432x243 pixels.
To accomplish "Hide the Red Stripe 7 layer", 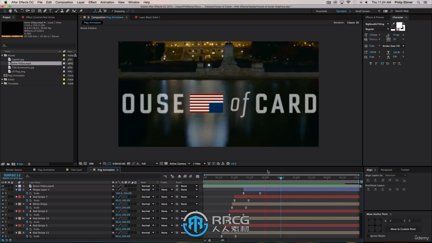I will pos(3,197).
